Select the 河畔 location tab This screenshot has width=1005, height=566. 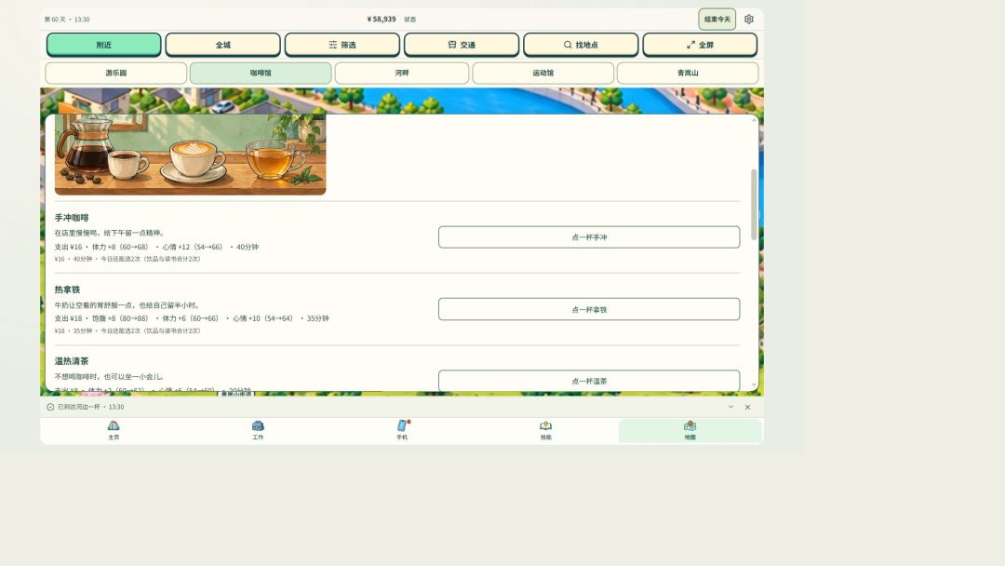402,73
